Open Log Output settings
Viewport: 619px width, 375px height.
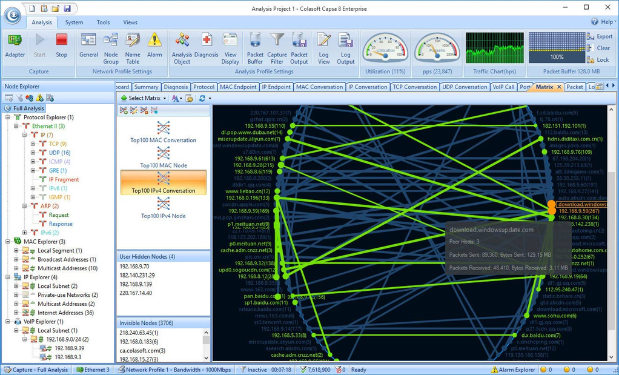click(345, 48)
